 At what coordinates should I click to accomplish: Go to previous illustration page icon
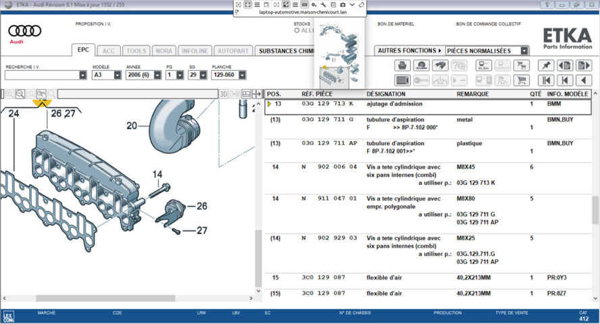[x=565, y=65]
